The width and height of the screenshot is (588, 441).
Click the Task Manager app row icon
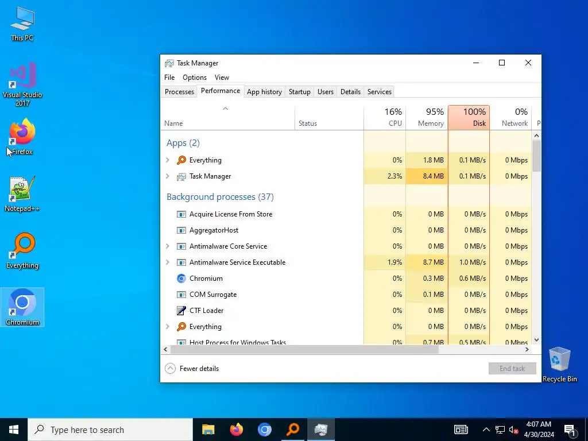181,176
